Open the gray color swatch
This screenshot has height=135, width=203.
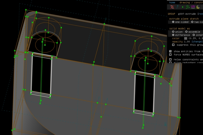pyautogui.click(x=185, y=39)
